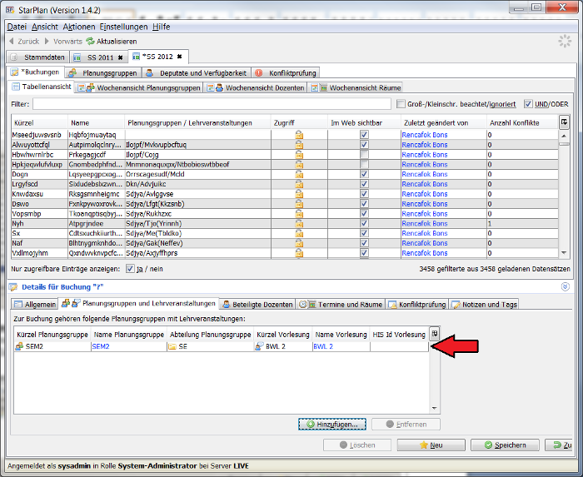Click the BWL 2 lecture icon

259,346
